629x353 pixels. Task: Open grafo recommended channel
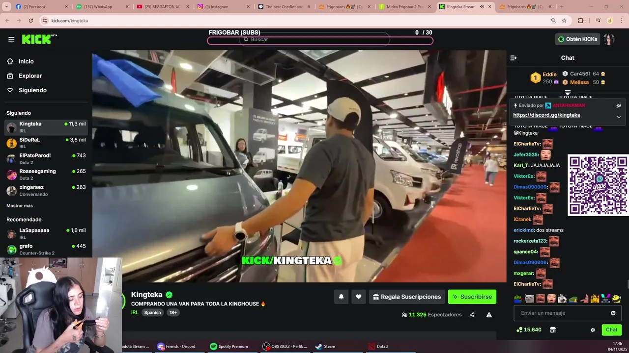point(46,249)
